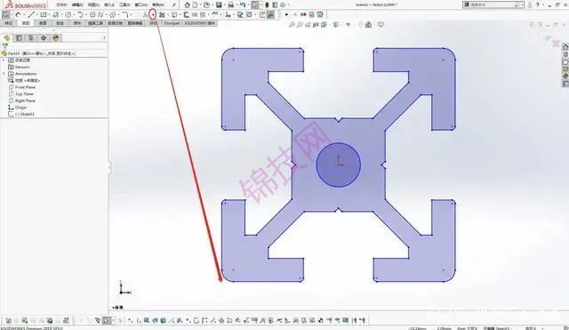Select Right Plane in the feature tree

click(x=25, y=101)
